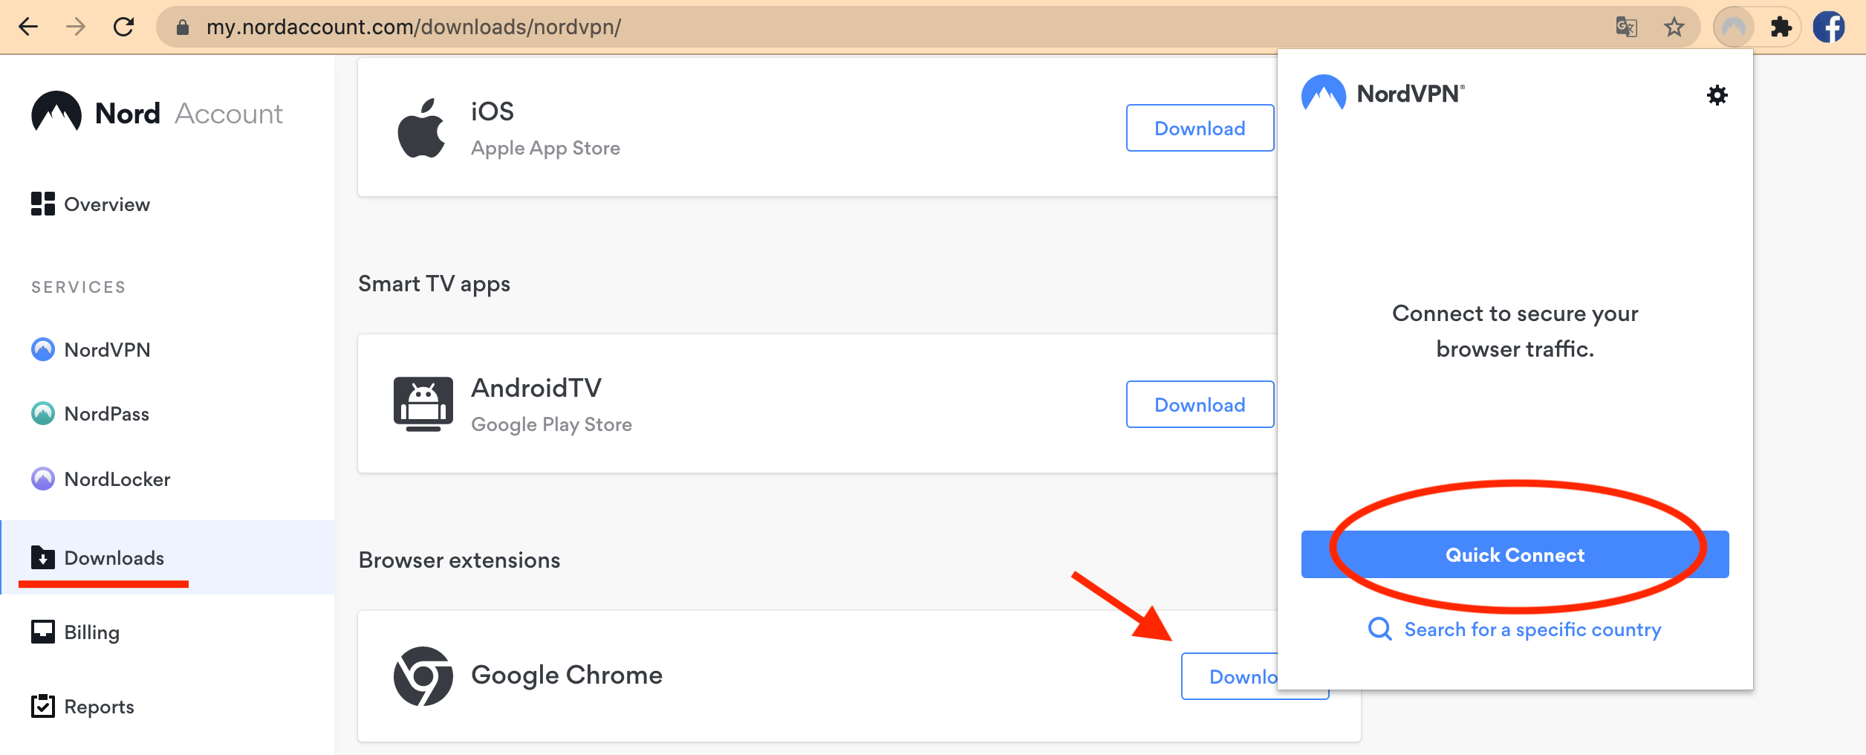Download the Google Chrome extension

tap(1230, 676)
